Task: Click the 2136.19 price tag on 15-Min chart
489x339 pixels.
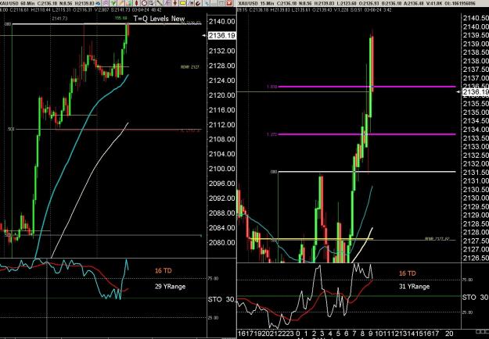Action: 476,92
